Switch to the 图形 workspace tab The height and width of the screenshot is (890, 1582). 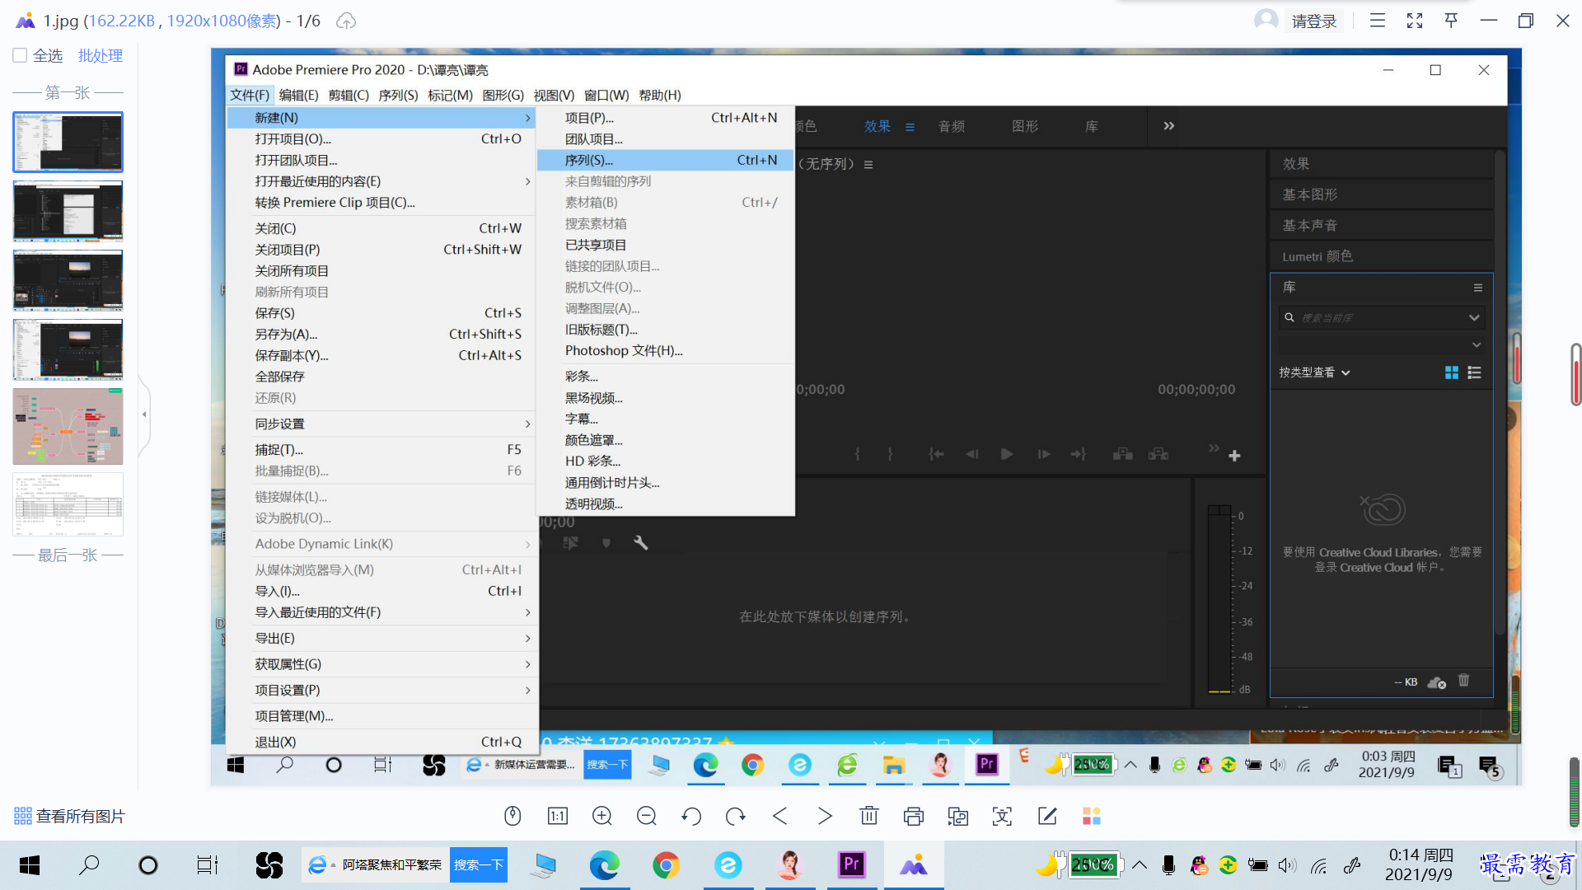click(x=1025, y=126)
